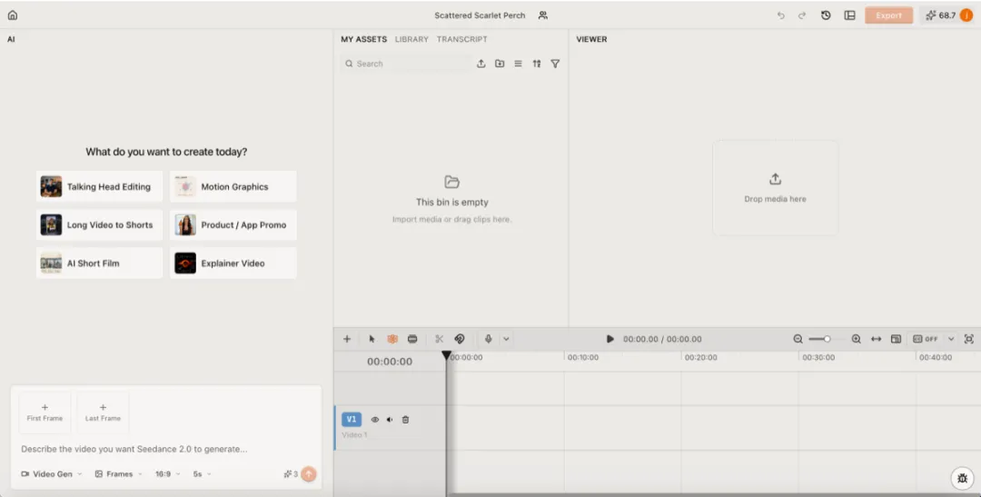Open the Frames input dropdown
The image size is (981, 497).
119,474
